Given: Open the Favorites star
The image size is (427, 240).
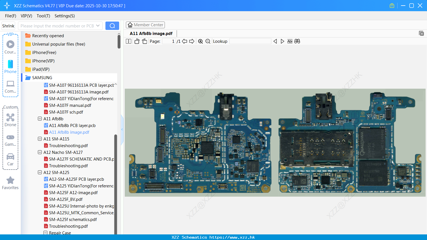Looking at the screenshot, I should click(10, 183).
